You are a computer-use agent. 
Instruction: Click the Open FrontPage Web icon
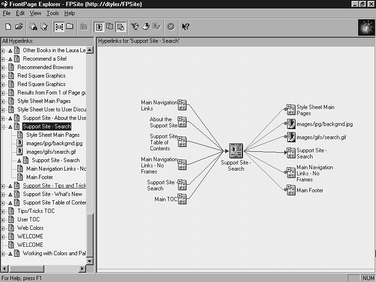click(19, 27)
